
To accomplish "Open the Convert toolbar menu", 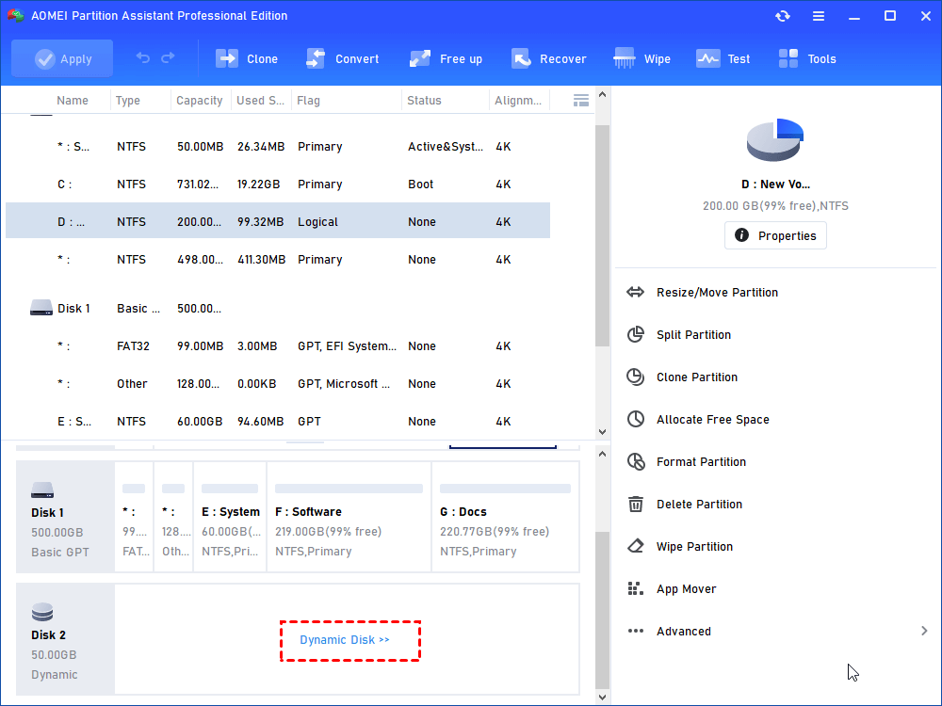I will [x=342, y=58].
